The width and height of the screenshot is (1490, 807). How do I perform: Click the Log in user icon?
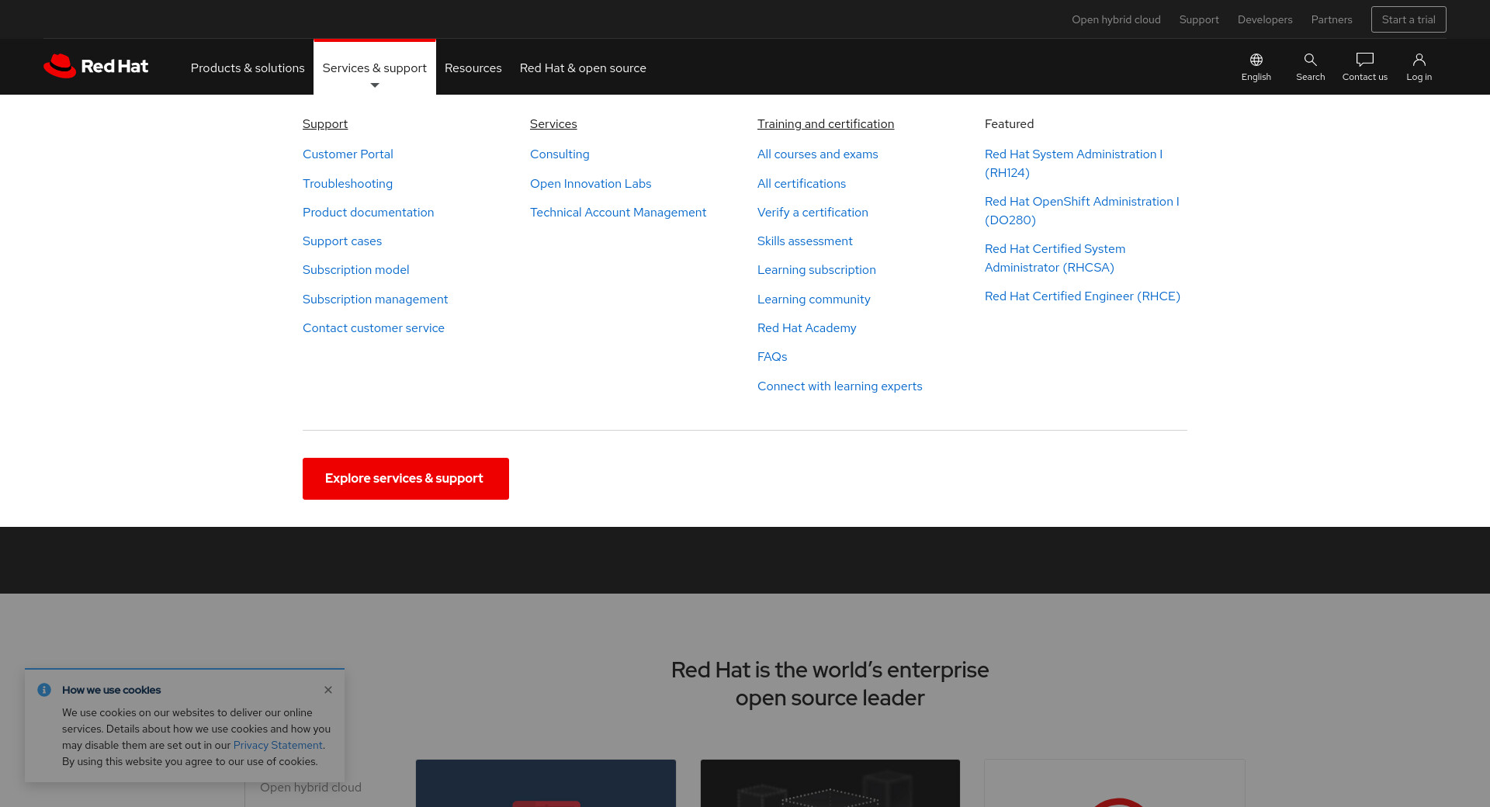pos(1419,61)
